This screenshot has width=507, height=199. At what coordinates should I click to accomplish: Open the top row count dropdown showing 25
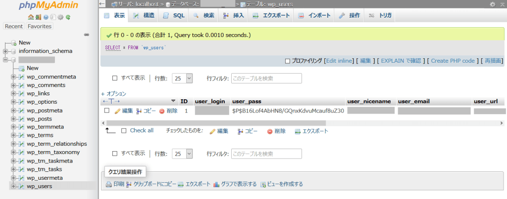click(182, 78)
